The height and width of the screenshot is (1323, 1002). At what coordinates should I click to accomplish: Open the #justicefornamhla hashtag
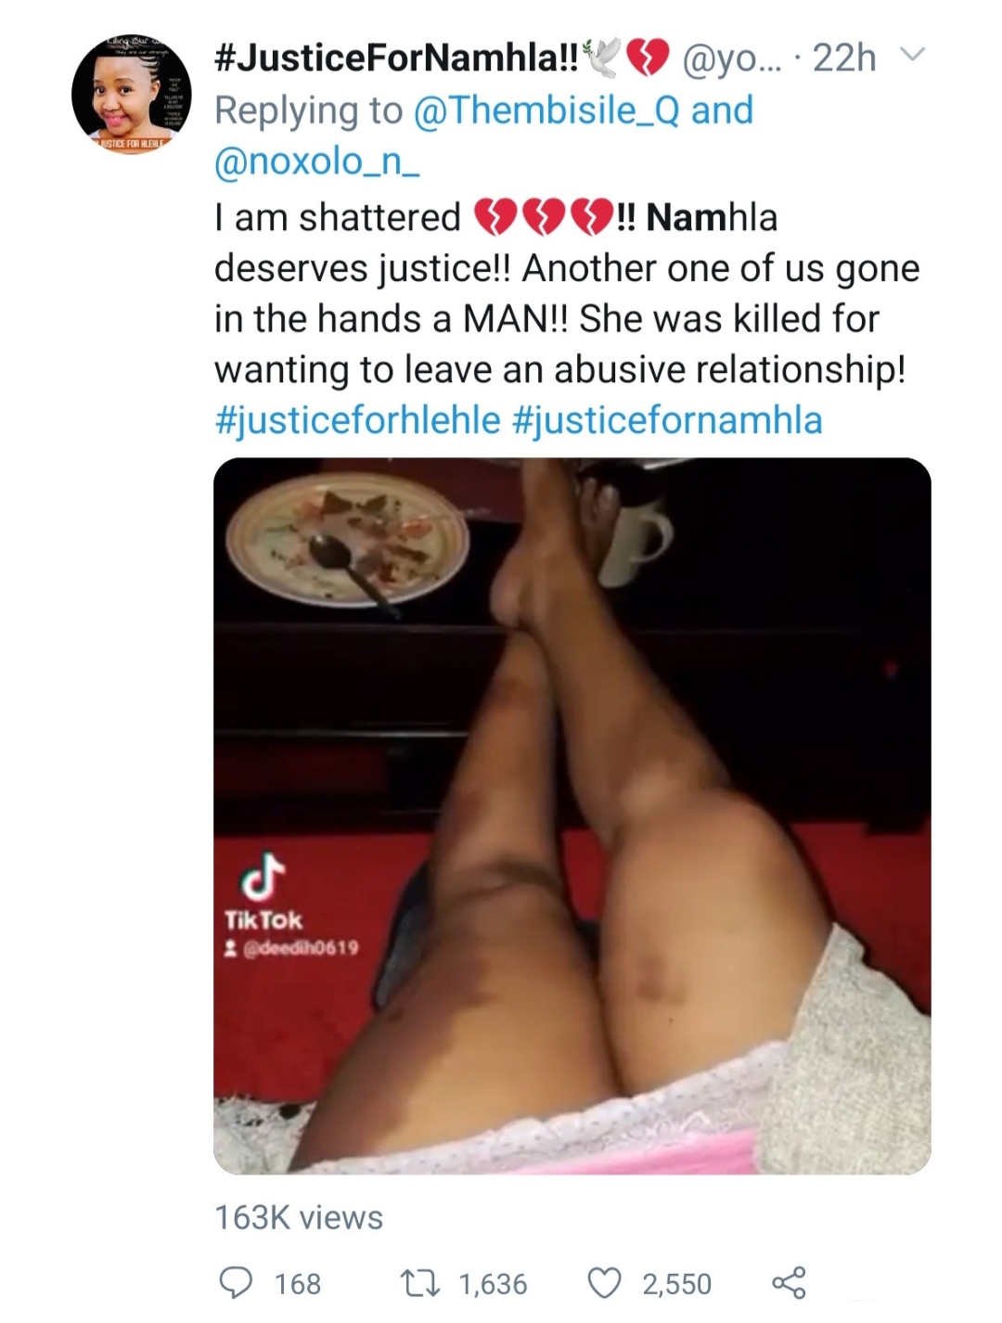(667, 419)
